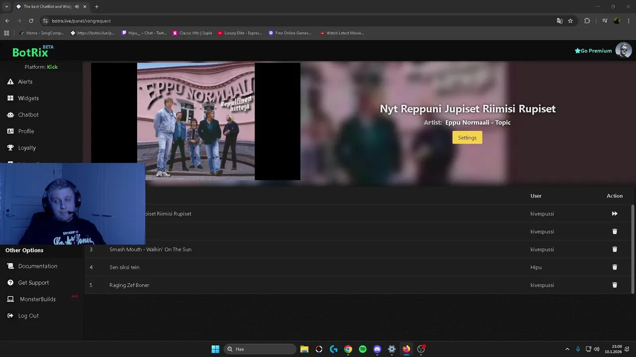The height and width of the screenshot is (357, 636).
Task: Click the Documentation book icon
Action: (10, 266)
